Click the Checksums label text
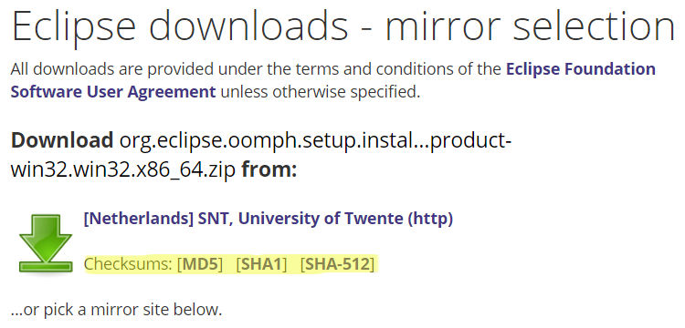The height and width of the screenshot is (328, 685). [x=129, y=264]
